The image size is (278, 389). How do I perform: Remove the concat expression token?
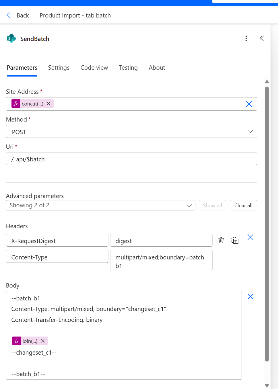click(48, 103)
